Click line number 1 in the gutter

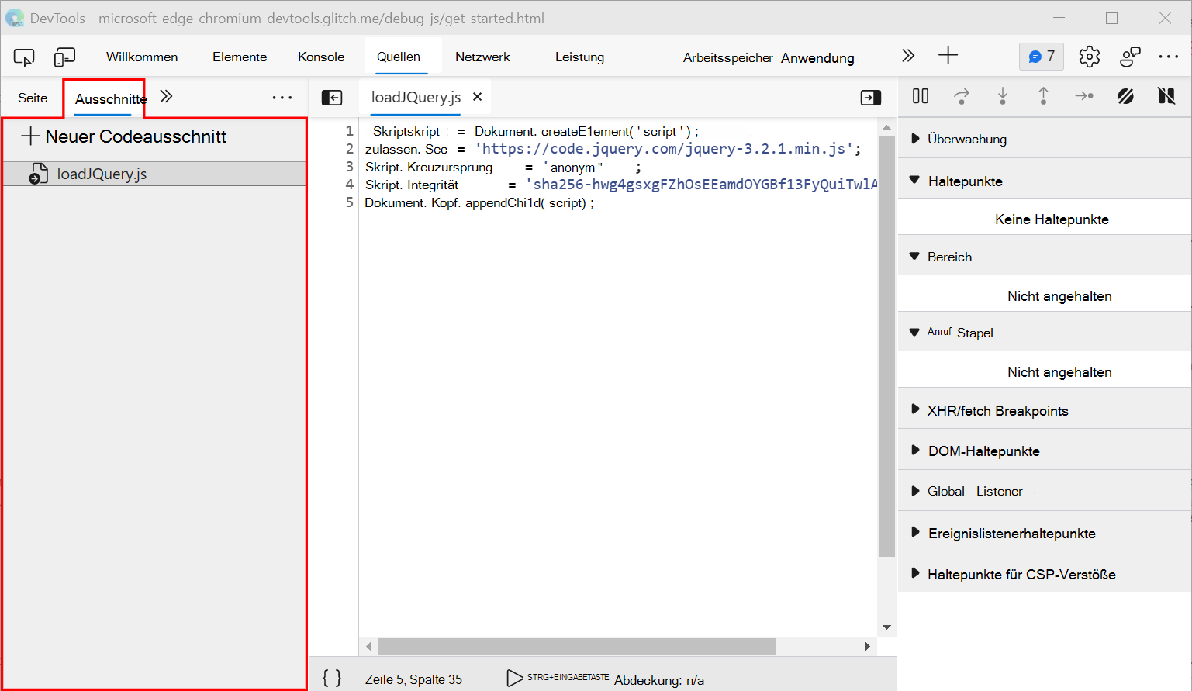[350, 131]
